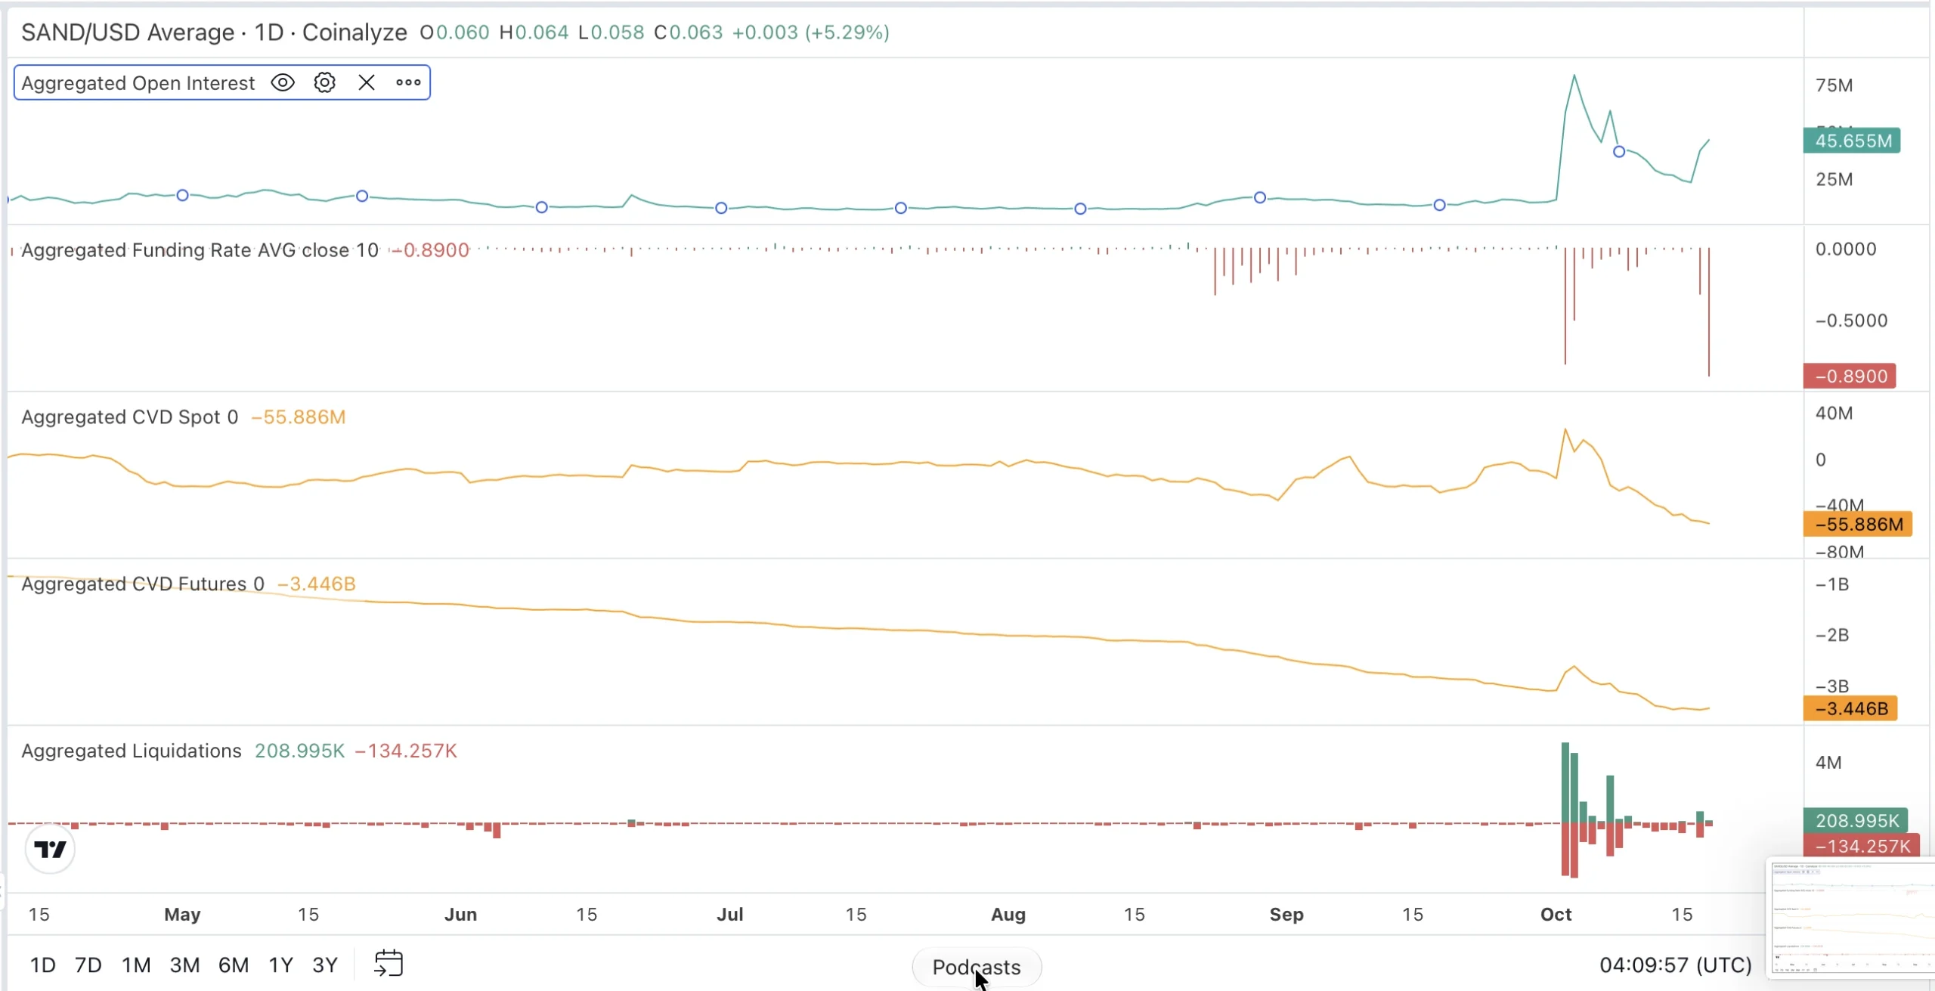The width and height of the screenshot is (1935, 991).
Task: Select the 1M time range
Action: [136, 965]
